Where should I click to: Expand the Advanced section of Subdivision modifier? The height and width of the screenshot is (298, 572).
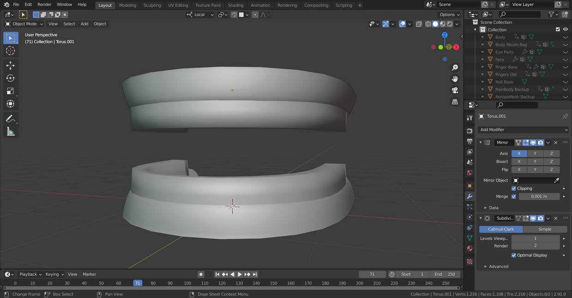[x=496, y=267]
